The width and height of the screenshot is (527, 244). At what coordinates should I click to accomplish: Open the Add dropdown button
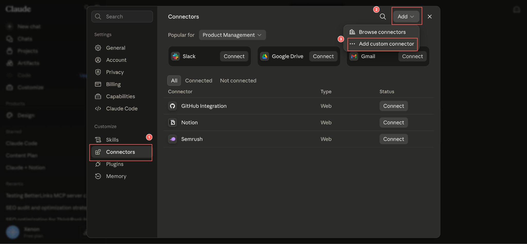pos(406,16)
